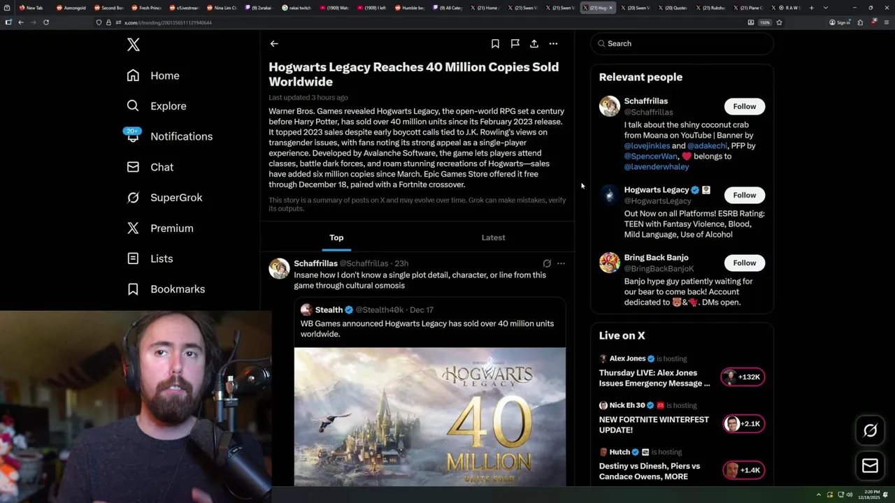
Task: Open the @lavenderwhaley mention link
Action: 657,166
